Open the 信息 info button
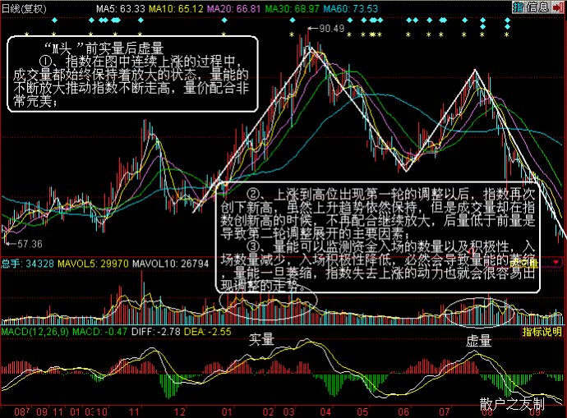Screen dimensions: 567x418 click(x=537, y=7)
